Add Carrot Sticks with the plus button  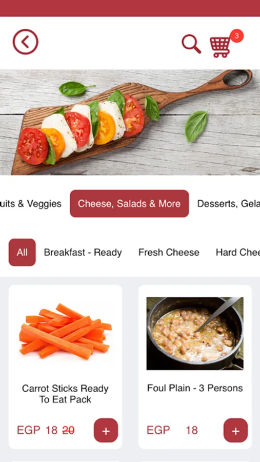(106, 430)
